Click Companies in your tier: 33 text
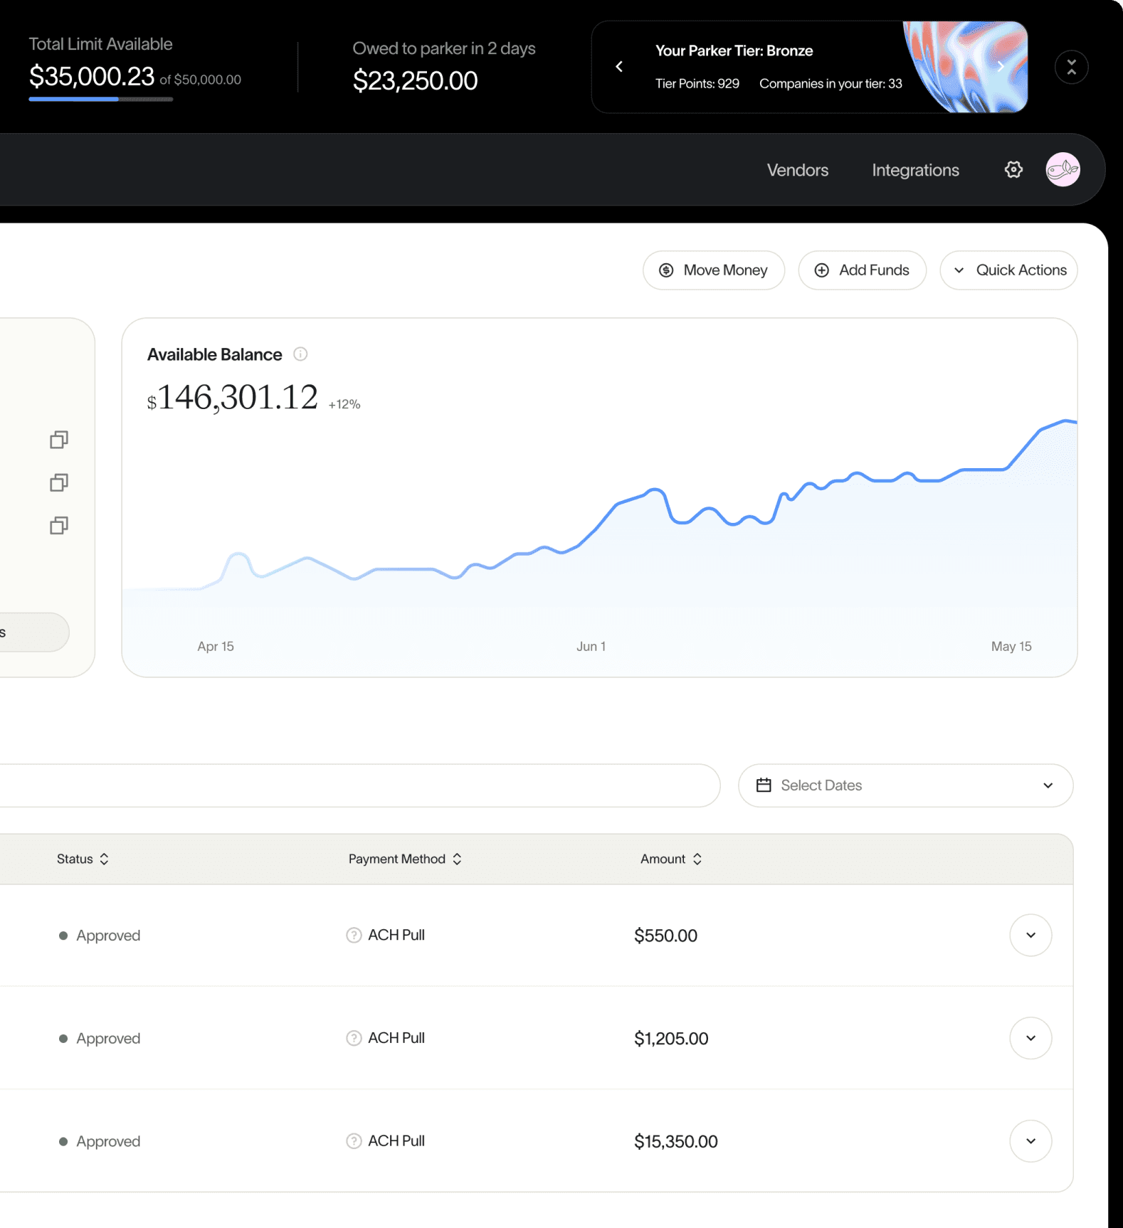1123x1228 pixels. click(x=831, y=83)
